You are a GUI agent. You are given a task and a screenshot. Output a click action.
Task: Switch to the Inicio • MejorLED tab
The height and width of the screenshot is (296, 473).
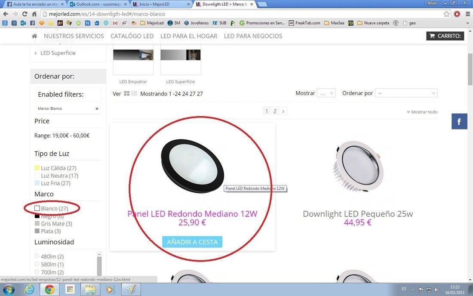pyautogui.click(x=162, y=4)
